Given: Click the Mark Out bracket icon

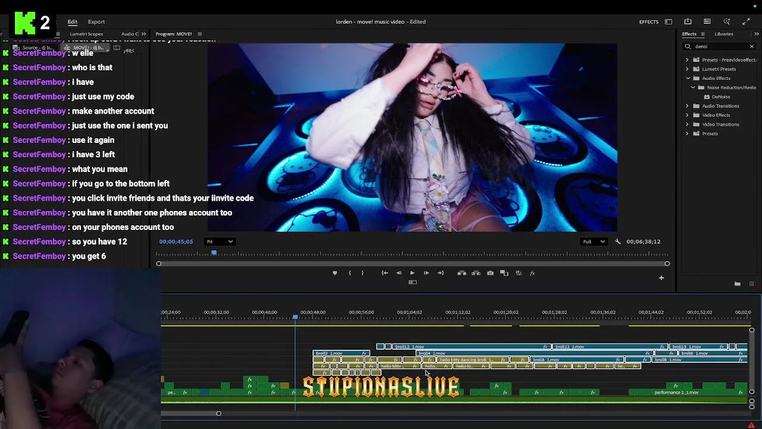Looking at the screenshot, I should [363, 273].
